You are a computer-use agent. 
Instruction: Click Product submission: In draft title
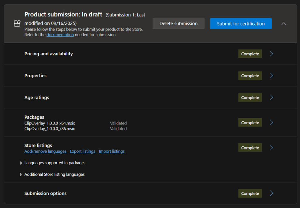[63, 14]
